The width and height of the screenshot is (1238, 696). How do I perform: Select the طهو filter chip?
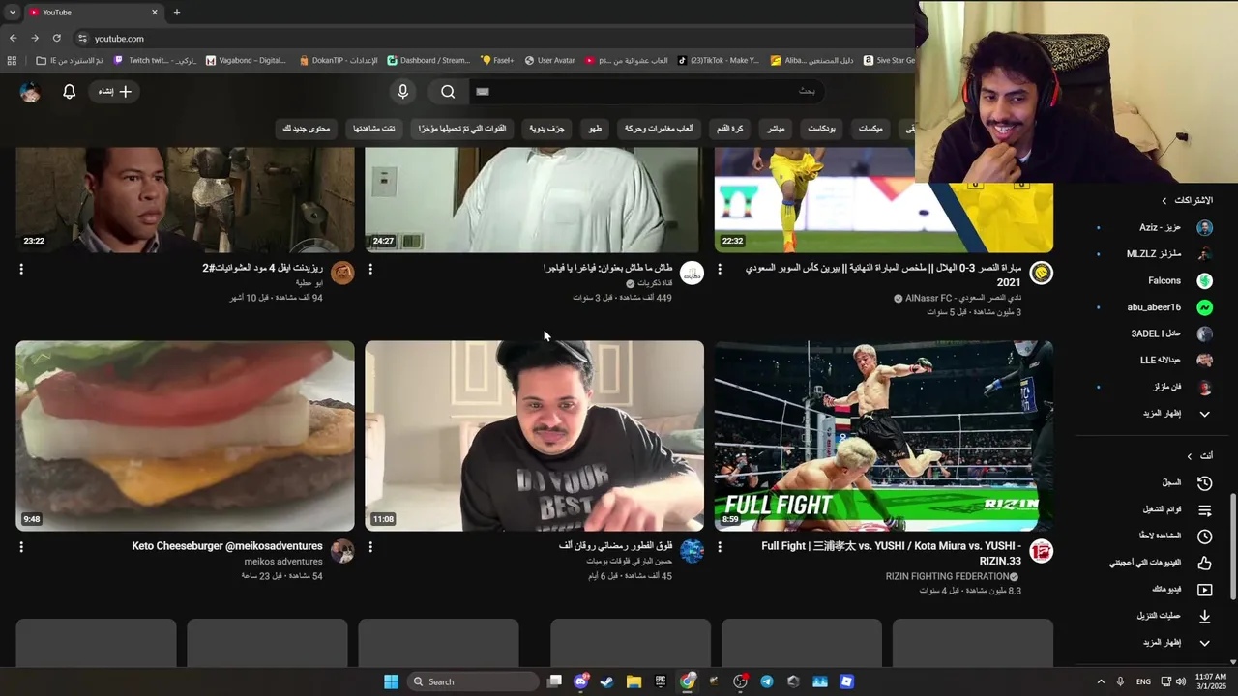596,129
